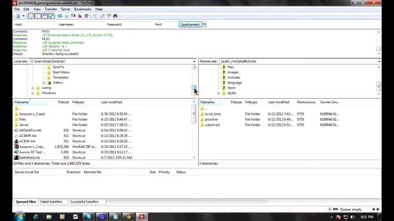The width and height of the screenshot is (394, 221).
Task: Open the Server menu
Action: pyautogui.click(x=66, y=9)
